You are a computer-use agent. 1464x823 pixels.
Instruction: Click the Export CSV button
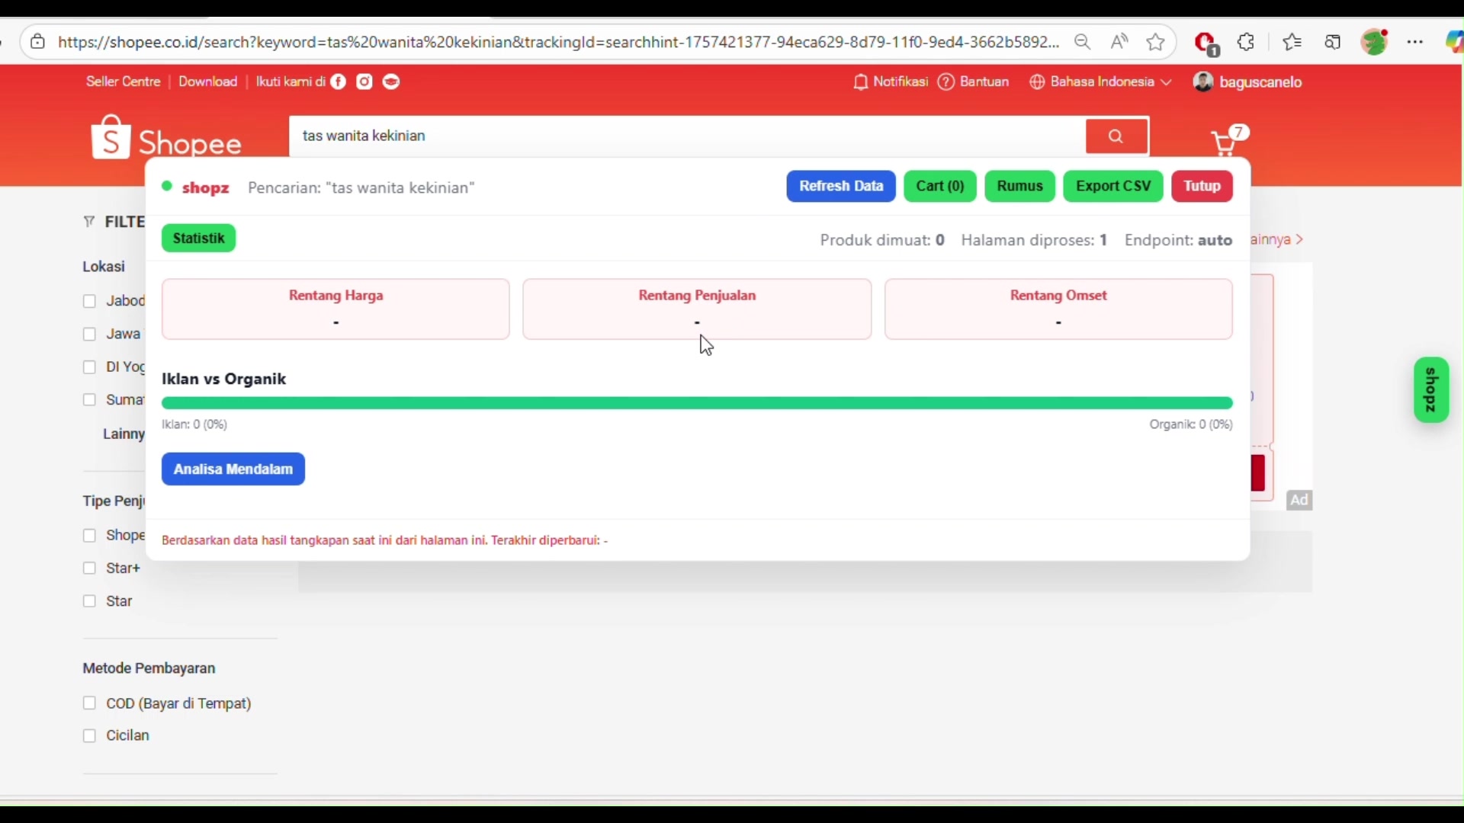(x=1113, y=187)
